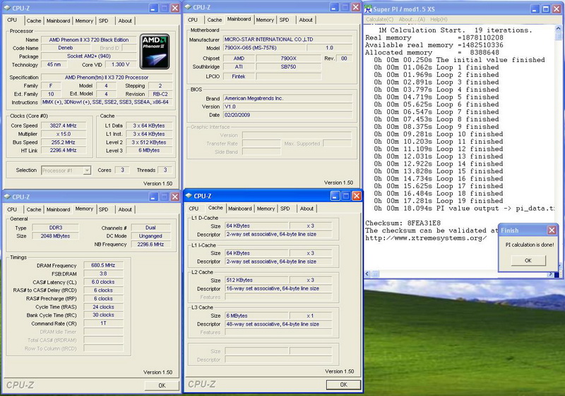Close the Finish dialog with X

[551, 230]
